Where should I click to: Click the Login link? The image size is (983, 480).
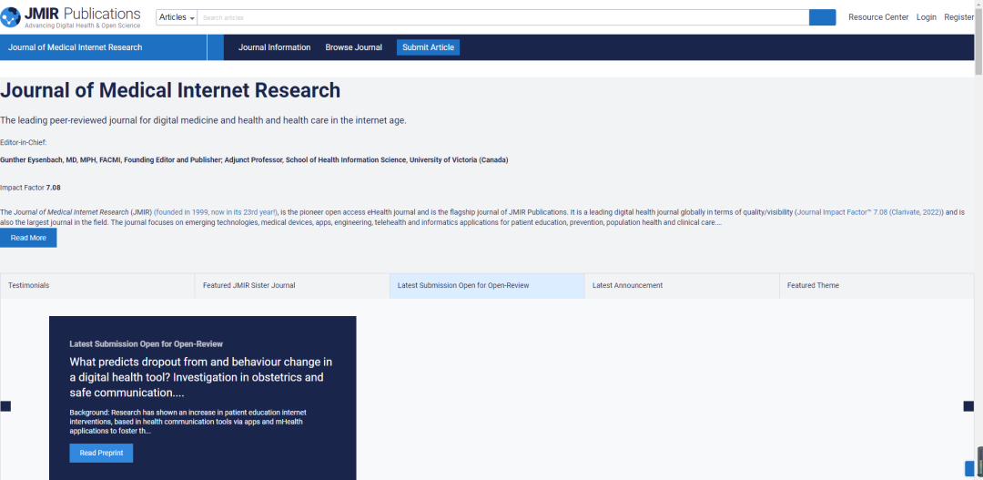(926, 17)
